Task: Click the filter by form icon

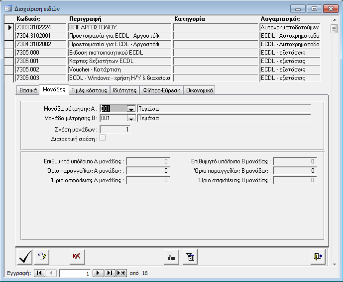Action: [191, 256]
